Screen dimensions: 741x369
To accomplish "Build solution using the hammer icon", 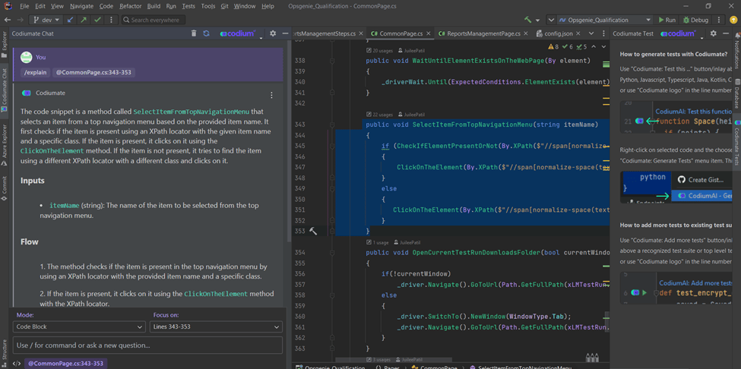I will pyautogui.click(x=528, y=20).
